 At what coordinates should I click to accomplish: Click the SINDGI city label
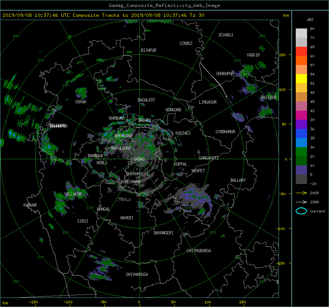[186, 43]
